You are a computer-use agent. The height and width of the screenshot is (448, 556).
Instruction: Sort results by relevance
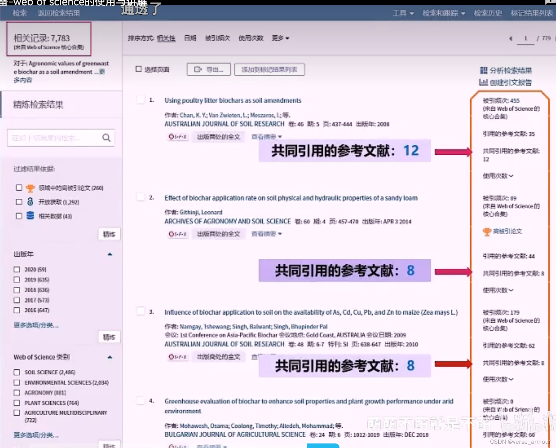tap(166, 38)
